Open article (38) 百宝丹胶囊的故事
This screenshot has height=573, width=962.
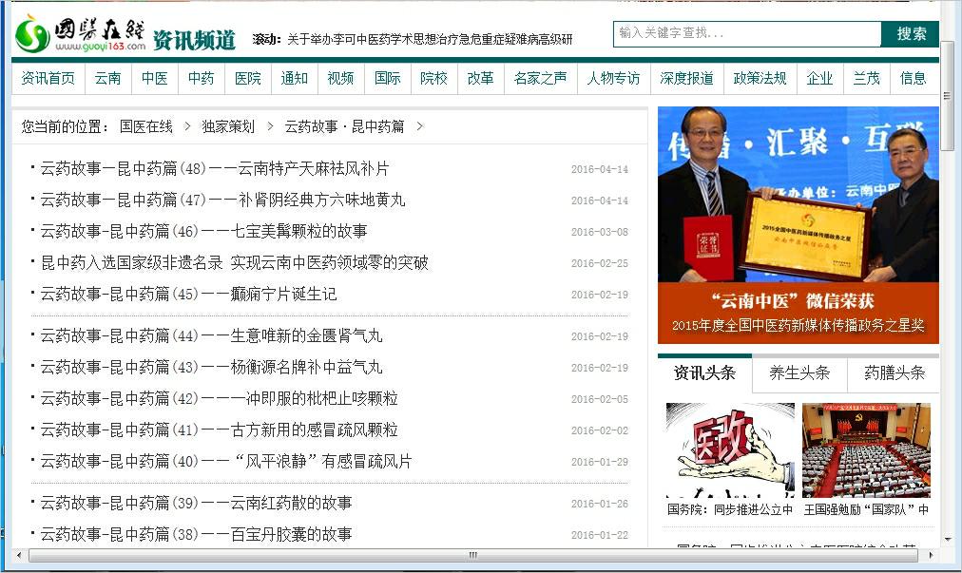click(197, 534)
